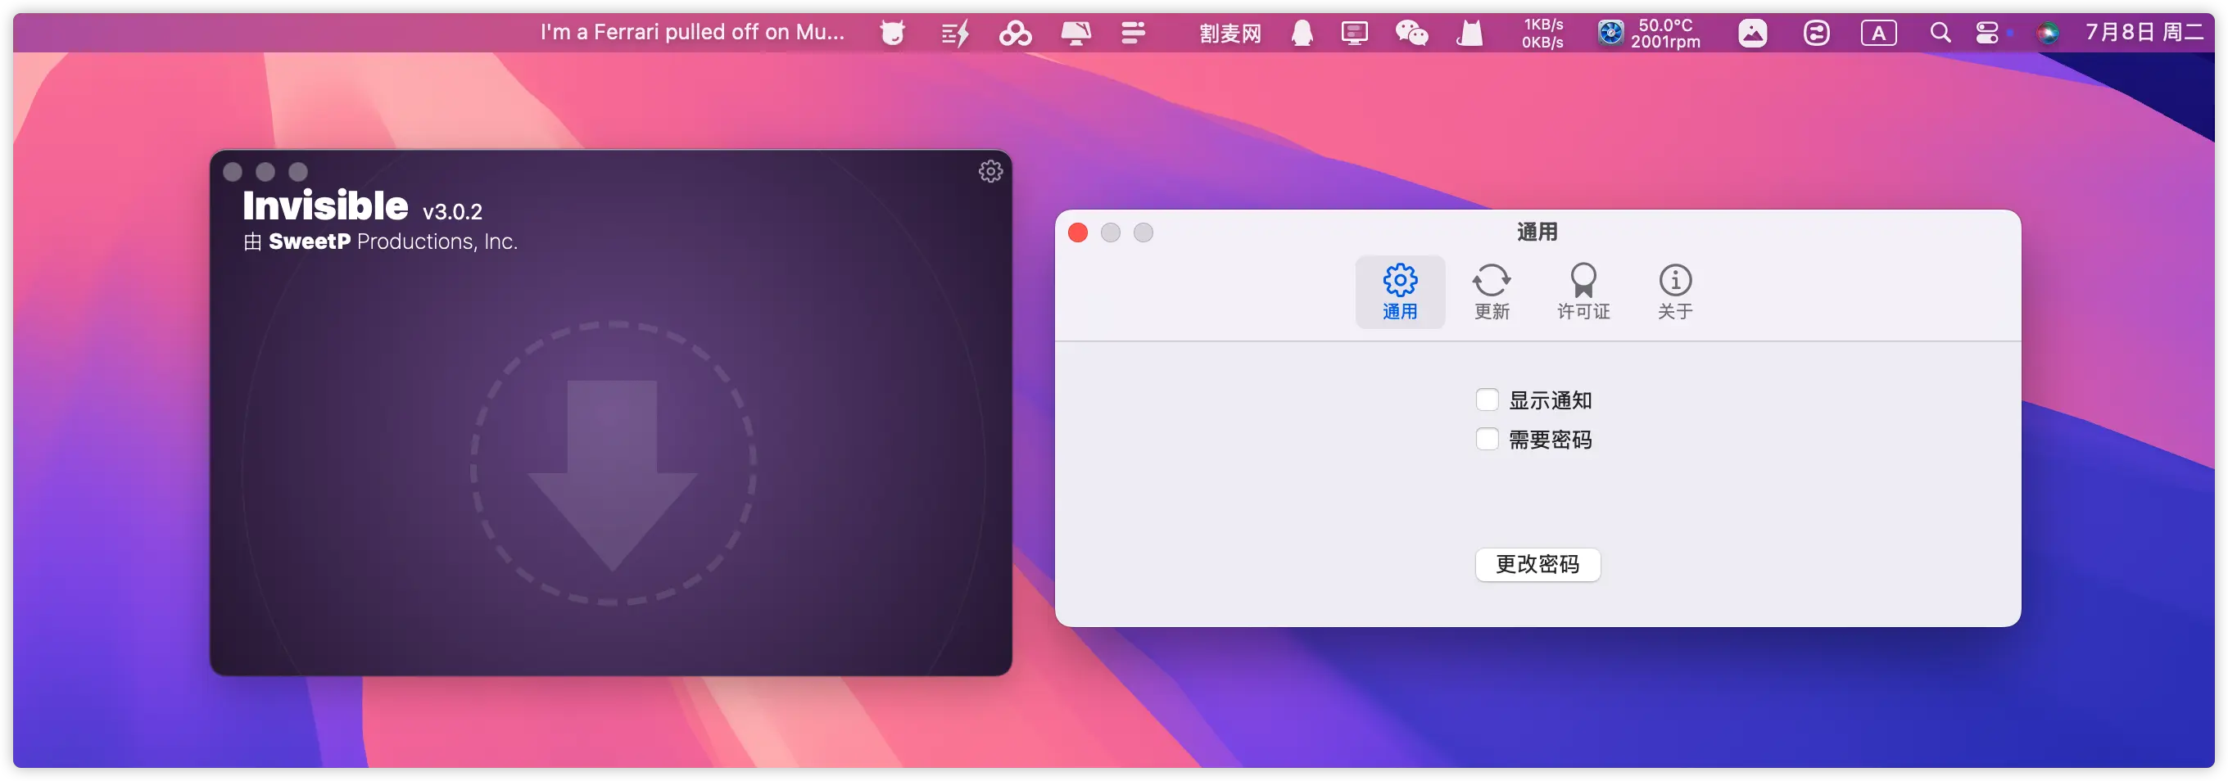Viewport: 2228px width, 781px height.
Task: Click the Invisible app title text
Action: (325, 205)
